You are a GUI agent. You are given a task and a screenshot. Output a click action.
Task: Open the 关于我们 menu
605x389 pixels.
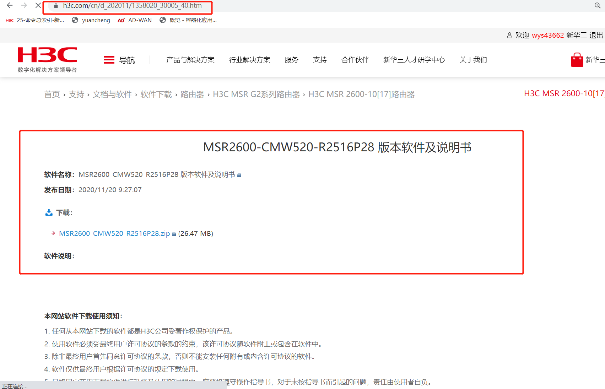[473, 60]
